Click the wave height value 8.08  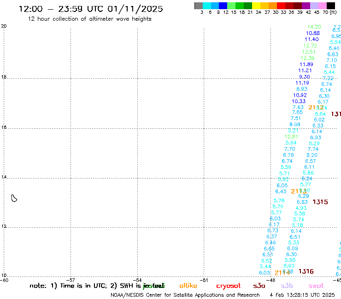[x=294, y=124]
